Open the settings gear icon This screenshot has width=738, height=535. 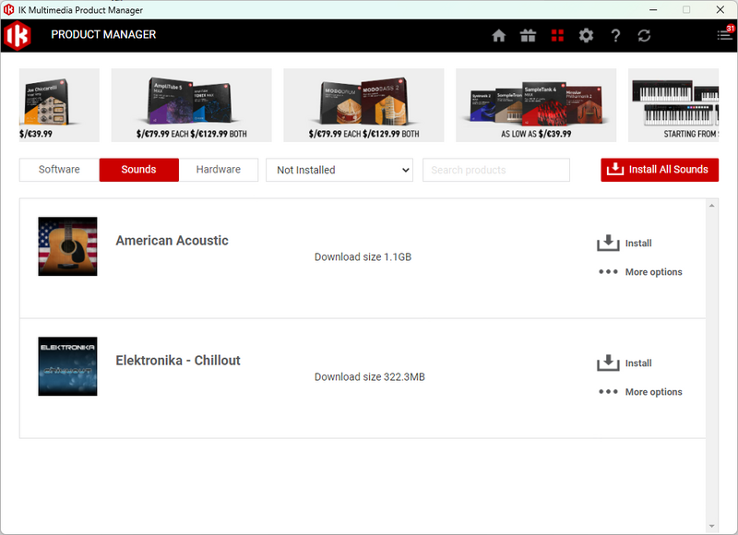coord(586,35)
